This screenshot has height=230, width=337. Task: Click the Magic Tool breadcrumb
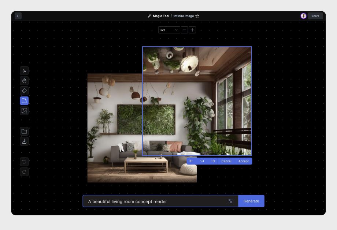tap(161, 16)
